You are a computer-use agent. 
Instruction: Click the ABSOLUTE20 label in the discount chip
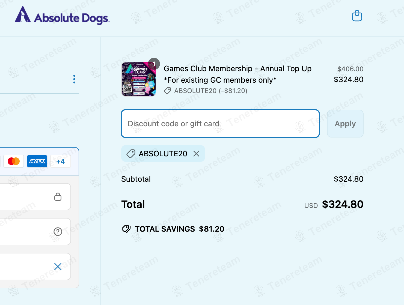[x=163, y=154]
